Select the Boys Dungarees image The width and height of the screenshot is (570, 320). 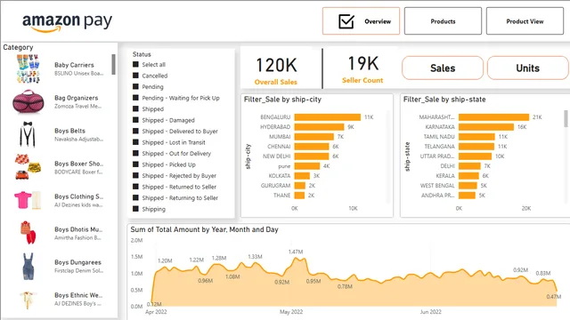click(28, 267)
